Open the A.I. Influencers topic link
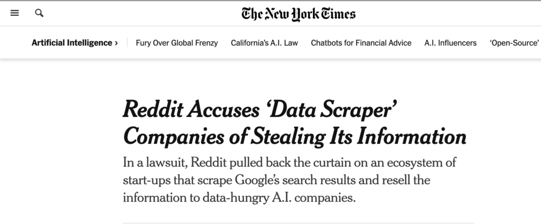 pyautogui.click(x=450, y=43)
